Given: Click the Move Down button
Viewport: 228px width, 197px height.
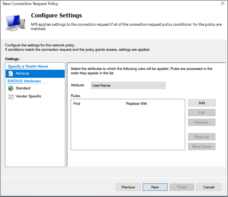Looking at the screenshot, I should (x=202, y=147).
